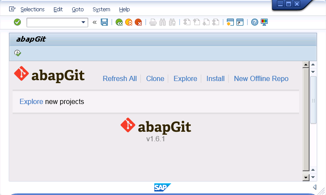Click the Explore link before 'new projects'
The image size is (326, 195).
(31, 101)
